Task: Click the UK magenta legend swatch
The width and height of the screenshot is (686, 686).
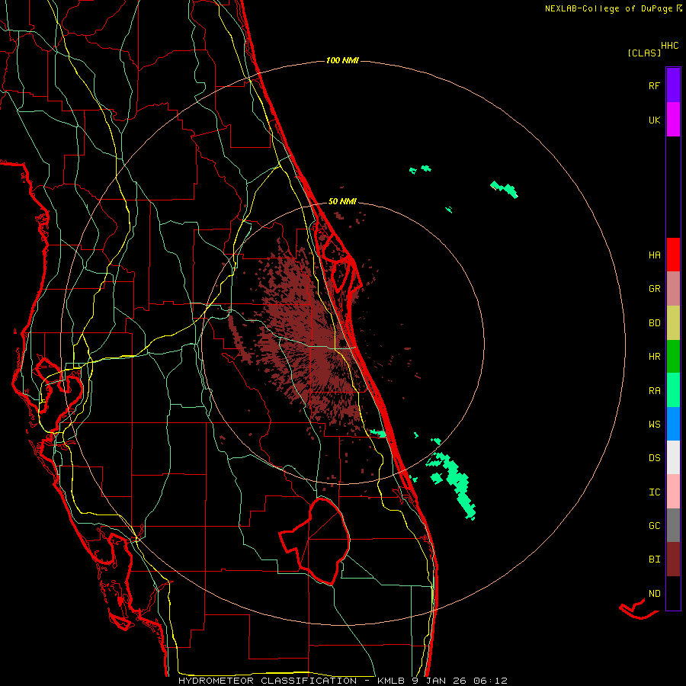Action: pos(673,120)
